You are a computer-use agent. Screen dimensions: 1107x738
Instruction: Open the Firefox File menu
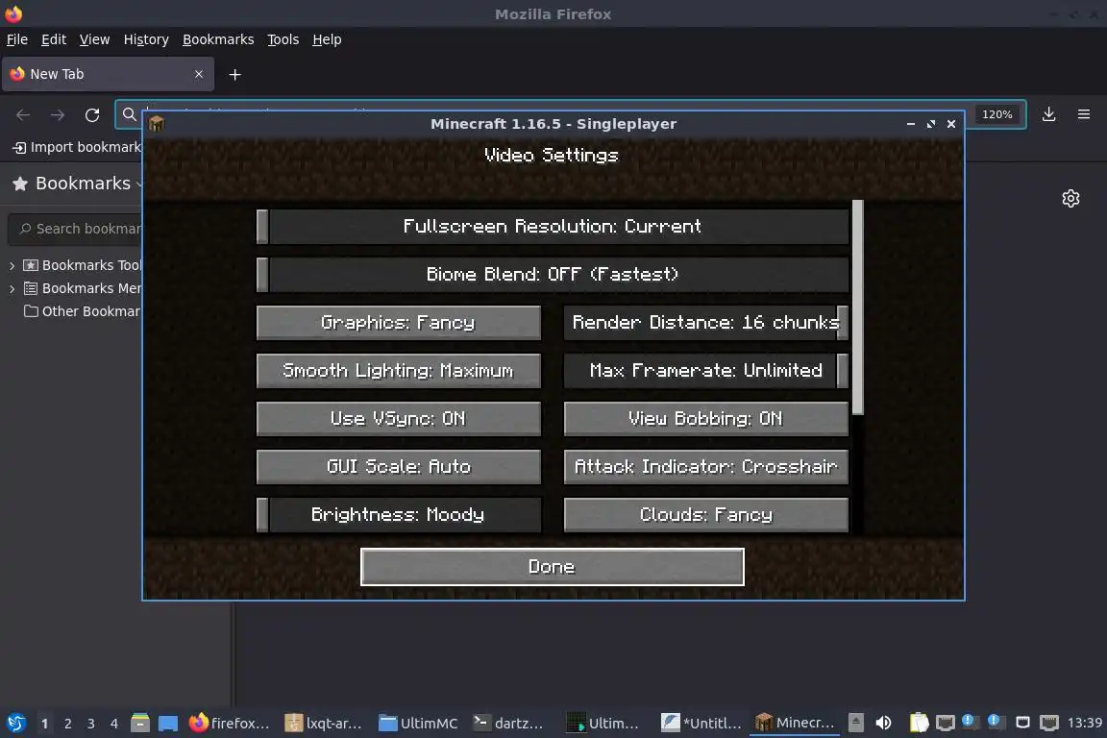click(x=17, y=39)
